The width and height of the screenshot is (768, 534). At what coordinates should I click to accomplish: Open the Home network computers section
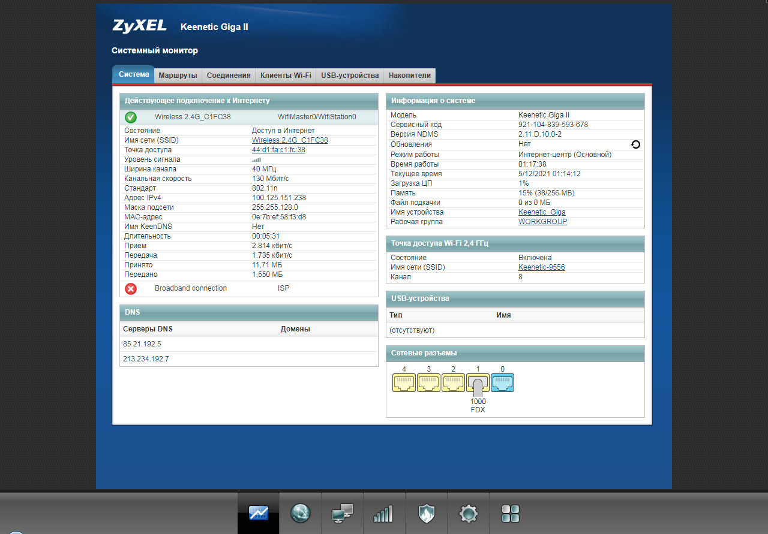343,513
